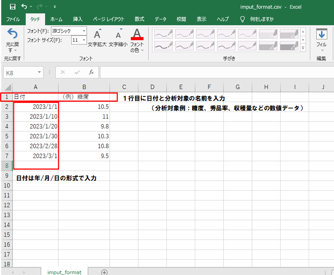
Task: Select cell A2 containing 2023/1/1
Action: coord(36,107)
